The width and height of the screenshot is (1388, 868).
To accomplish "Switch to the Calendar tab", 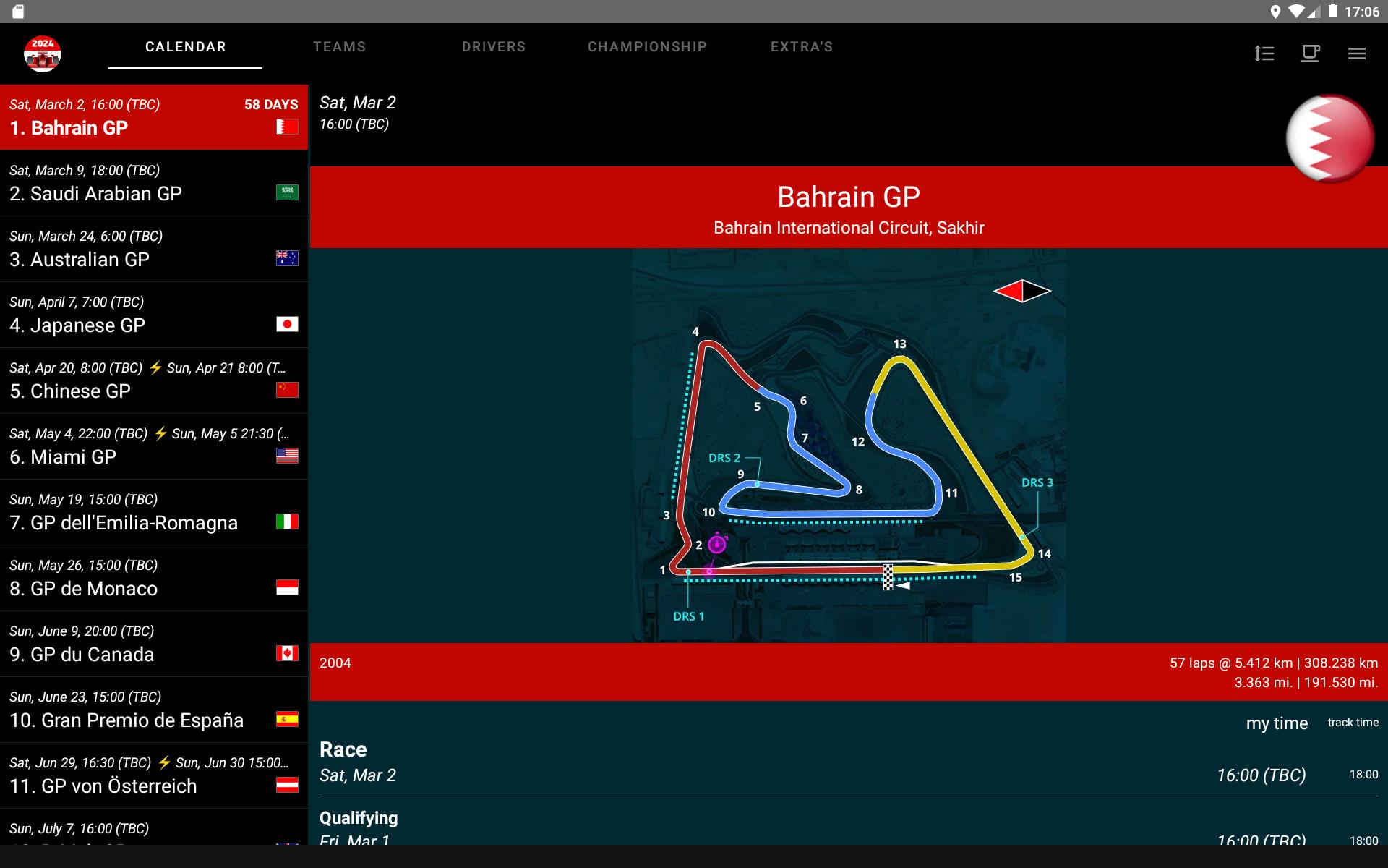I will coord(185,47).
